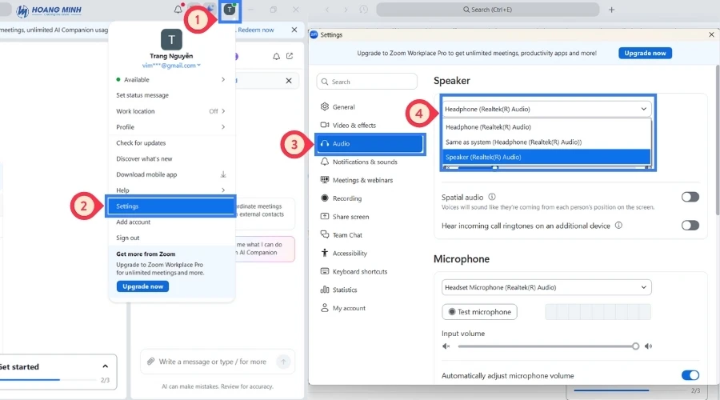Collapse the Get started panel
Image resolution: width=720 pixels, height=400 pixels.
105,366
